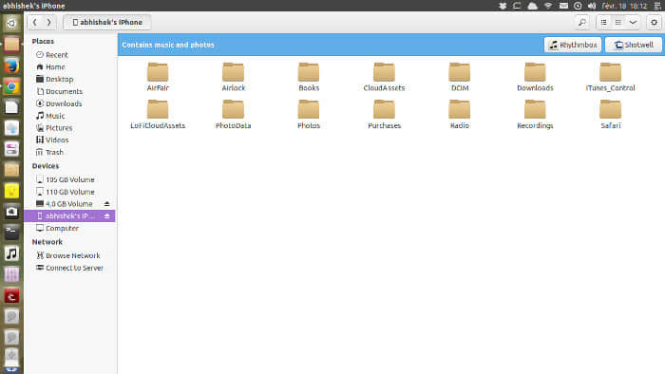Click the abhishek's iPhone path bar button
Screen dimensions: 665x374
107,22
